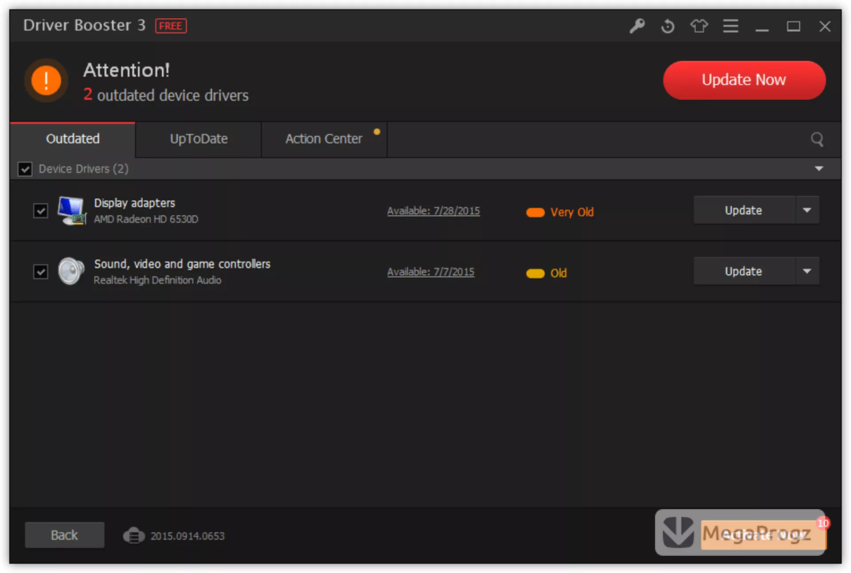The width and height of the screenshot is (851, 573).
Task: Collapse the Device Drivers group arrow
Action: coord(819,168)
